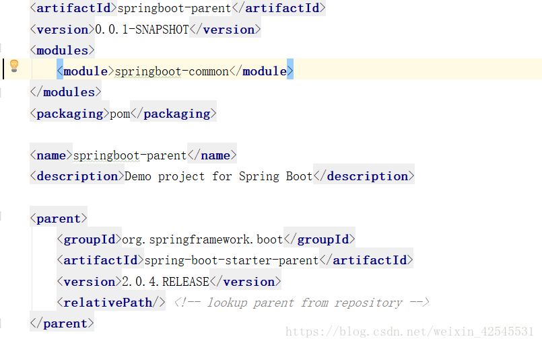The width and height of the screenshot is (542, 345).
Task: Click the <relativePath/> tag
Action: coord(111,303)
